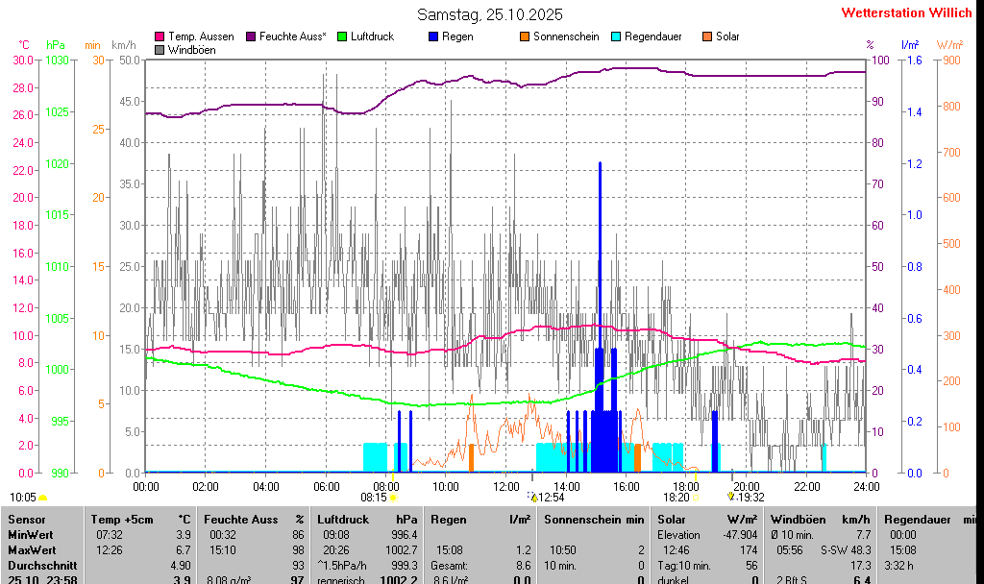The image size is (984, 584).
Task: Click the gray Windböen legend square
Action: (160, 50)
